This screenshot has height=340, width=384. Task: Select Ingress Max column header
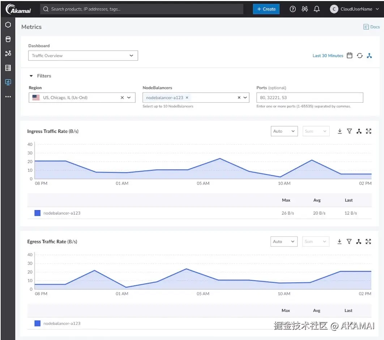(x=286, y=200)
